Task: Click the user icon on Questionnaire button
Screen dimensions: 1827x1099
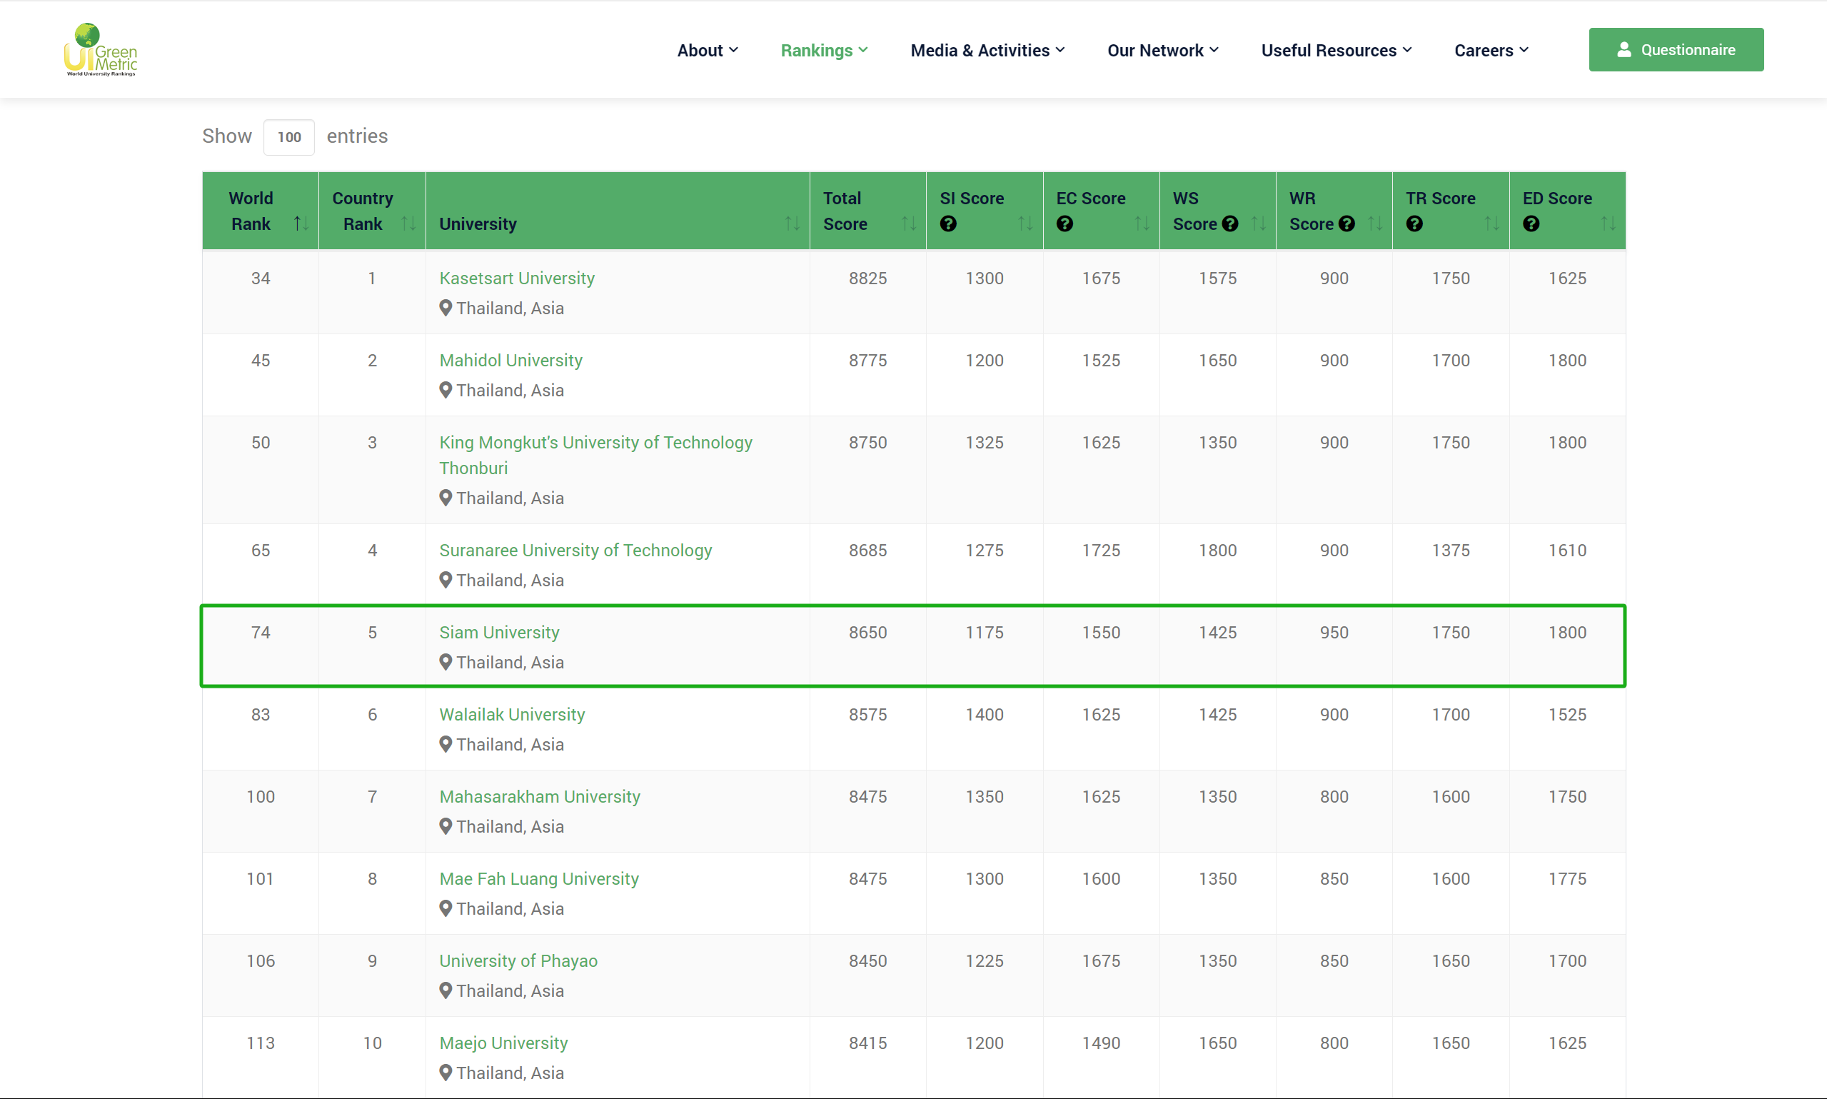Action: point(1624,49)
